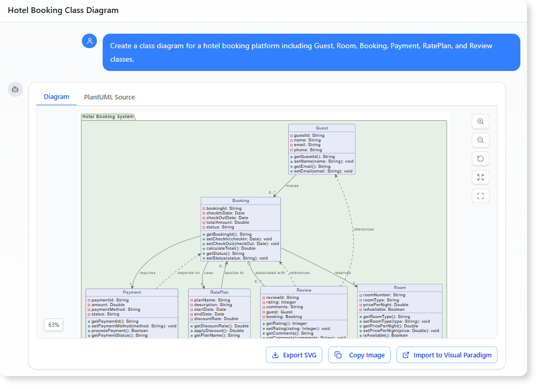Click the Copy Image button
This screenshot has height=389, width=539.
point(359,355)
